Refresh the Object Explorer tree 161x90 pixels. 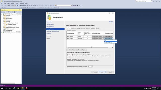14,12
